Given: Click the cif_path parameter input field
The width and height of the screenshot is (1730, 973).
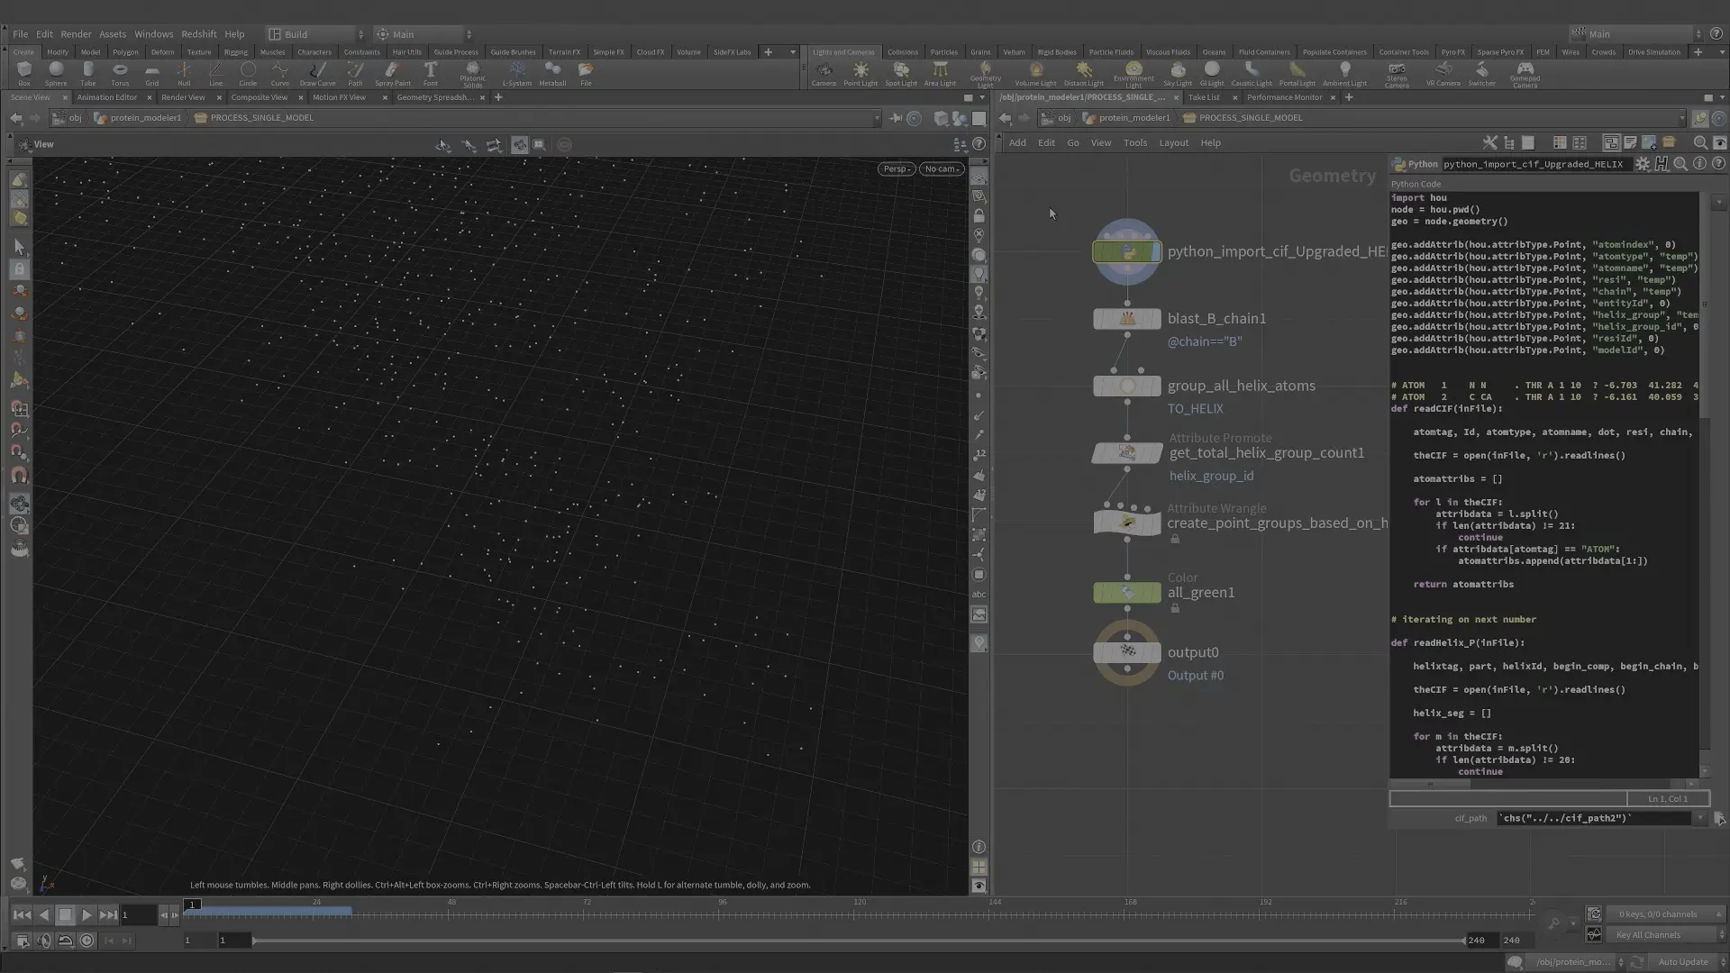Looking at the screenshot, I should 1593,818.
